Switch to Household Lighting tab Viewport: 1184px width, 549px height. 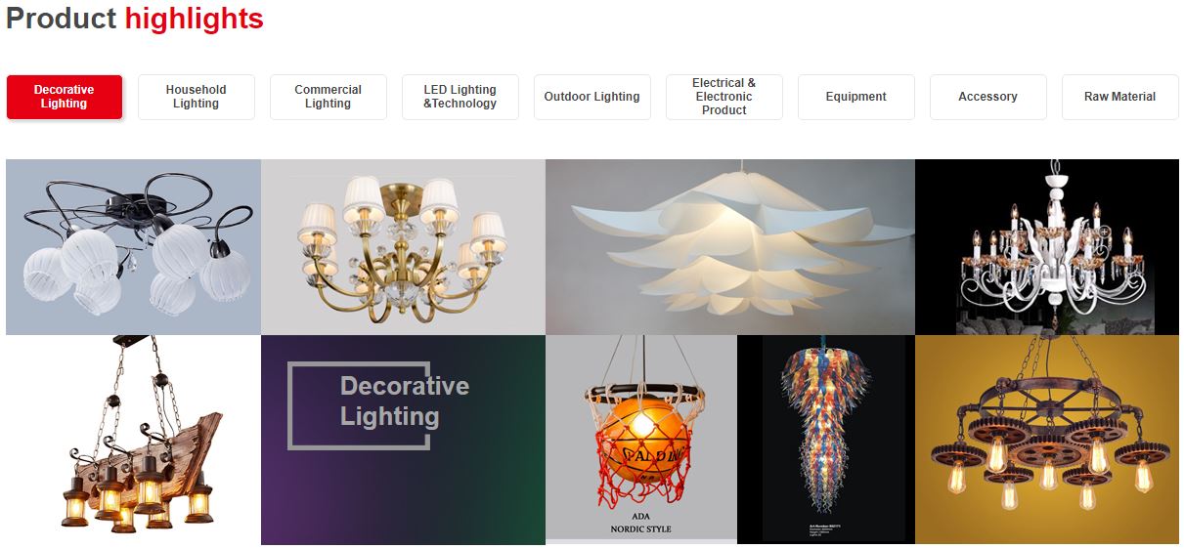[x=197, y=97]
